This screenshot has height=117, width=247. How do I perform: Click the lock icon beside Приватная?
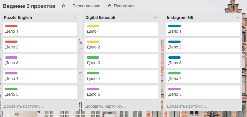pos(110,6)
